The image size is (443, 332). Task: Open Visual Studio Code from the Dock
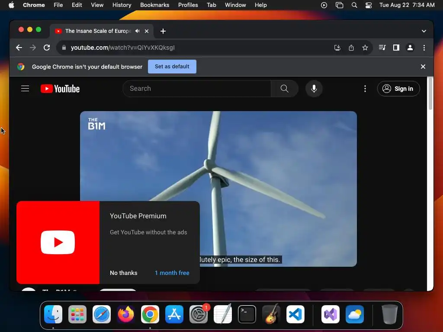(295, 314)
